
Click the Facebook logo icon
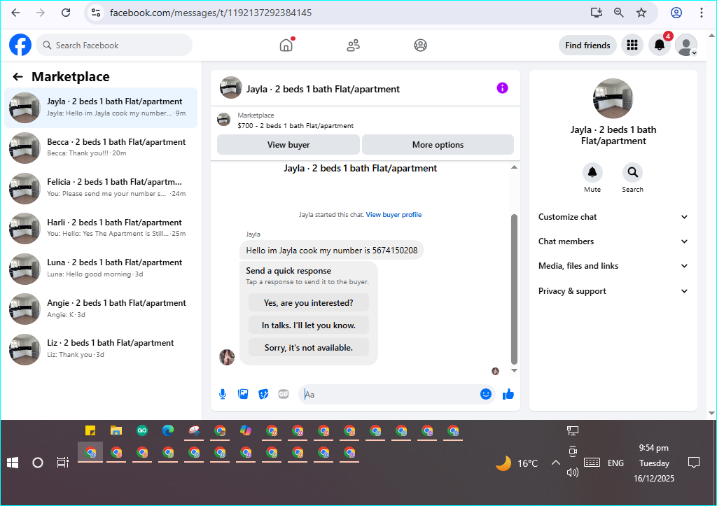click(20, 45)
